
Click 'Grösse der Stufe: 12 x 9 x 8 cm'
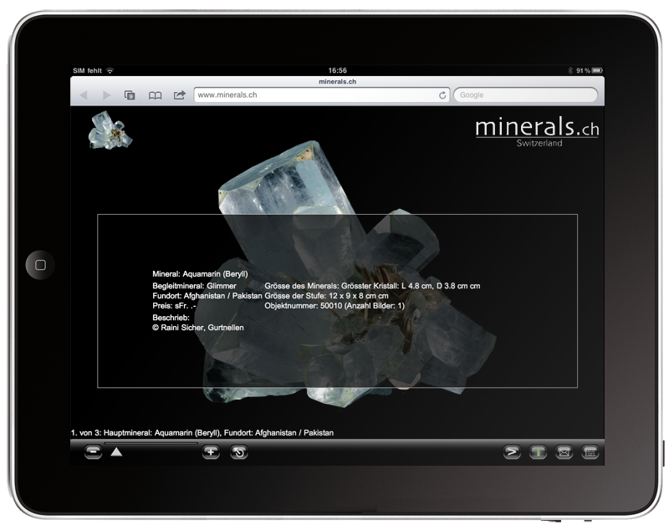326,296
